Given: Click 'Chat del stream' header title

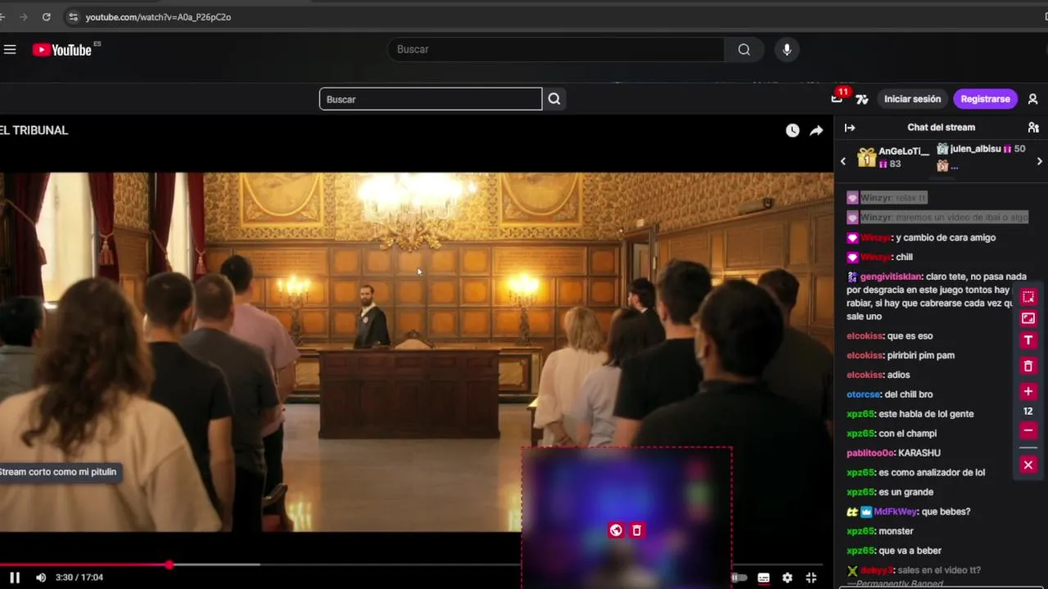Looking at the screenshot, I should (941, 128).
